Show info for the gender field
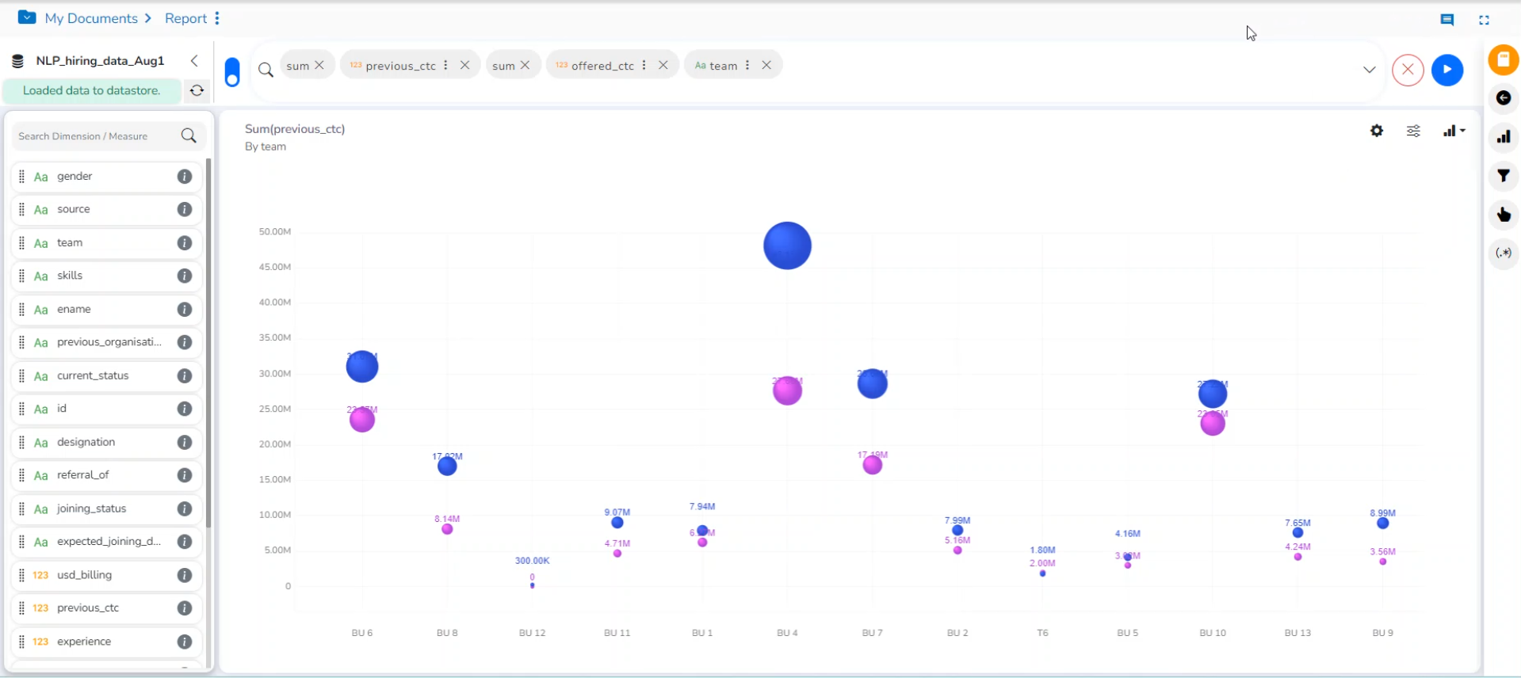 pyautogui.click(x=185, y=177)
